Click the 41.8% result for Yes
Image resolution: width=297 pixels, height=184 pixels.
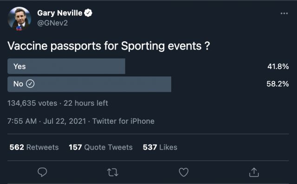coord(278,66)
